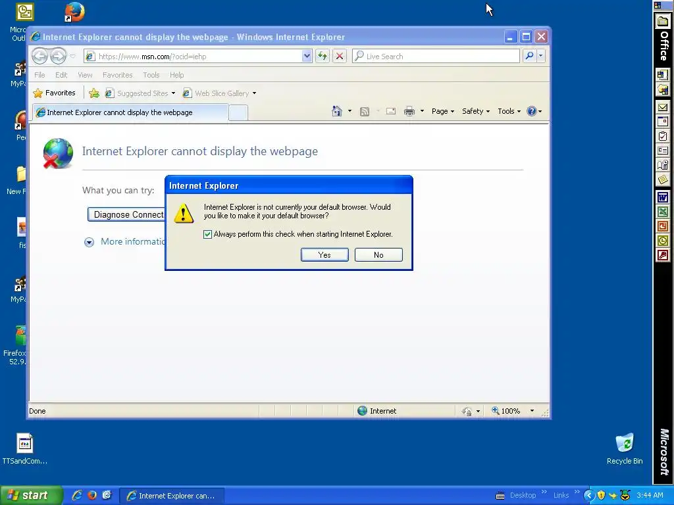Click the Office bar folder icon at top
This screenshot has width=674, height=505.
coord(663,21)
